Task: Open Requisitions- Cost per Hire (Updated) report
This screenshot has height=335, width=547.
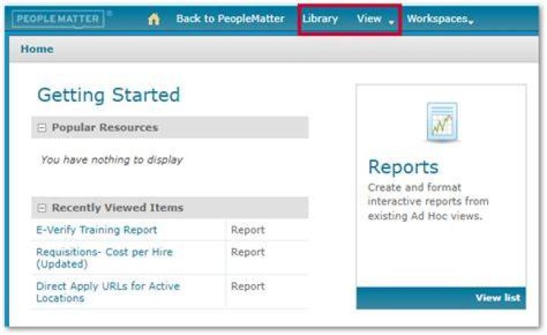Action: click(x=104, y=258)
